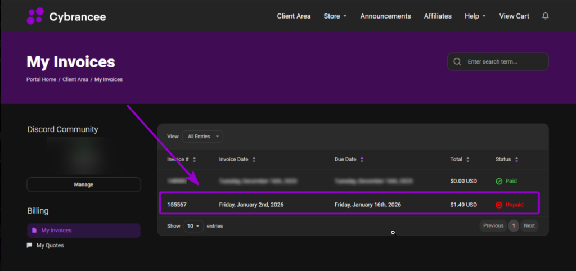Screen dimensions: 576x271
Task: Open the All Entries view filter
Action: [202, 137]
